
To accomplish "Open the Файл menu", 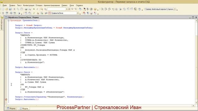I will [5, 6].
